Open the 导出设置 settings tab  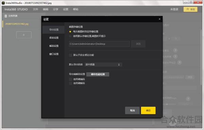coord(53,30)
